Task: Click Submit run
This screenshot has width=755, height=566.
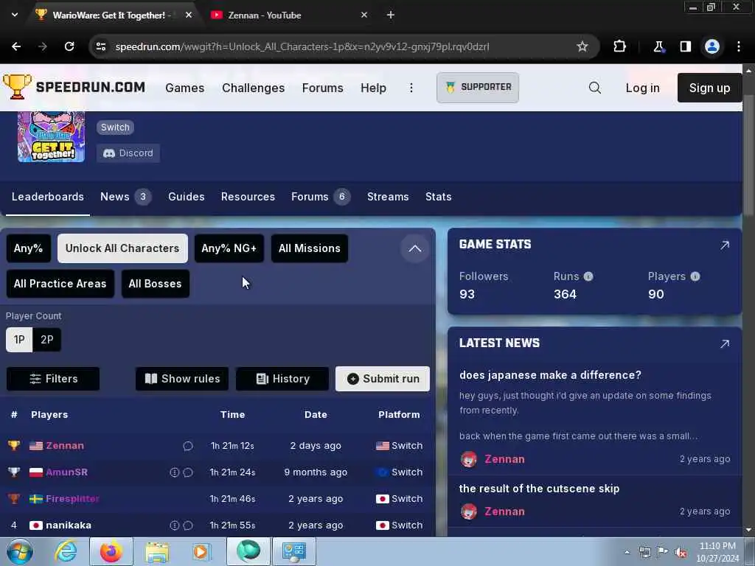Action: [383, 379]
